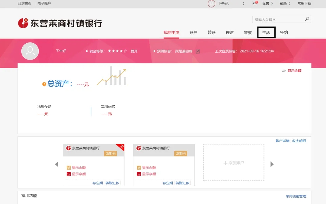Click the bank logo on the 主 ribbon card
This screenshot has height=204, width=326.
[69, 148]
